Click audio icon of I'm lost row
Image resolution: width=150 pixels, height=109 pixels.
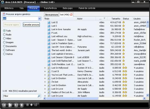point(49,82)
